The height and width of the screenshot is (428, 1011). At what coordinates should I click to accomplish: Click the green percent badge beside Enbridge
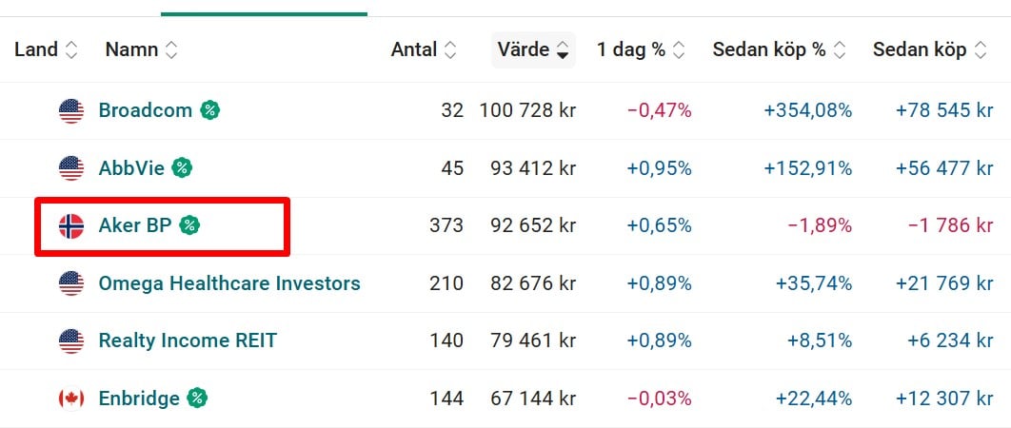(x=197, y=399)
